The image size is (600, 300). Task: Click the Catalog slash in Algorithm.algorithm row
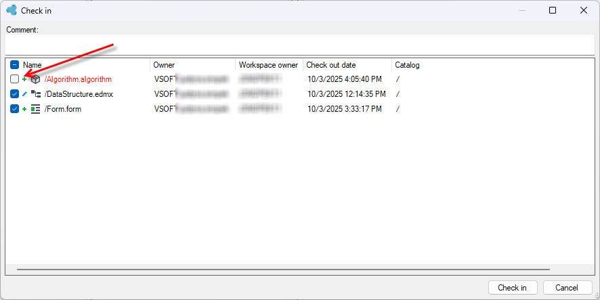[398, 79]
